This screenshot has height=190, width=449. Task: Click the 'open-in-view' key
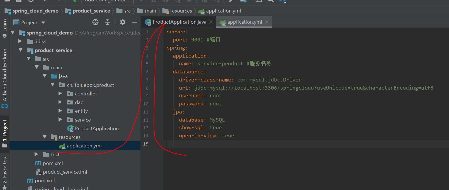pos(197,136)
